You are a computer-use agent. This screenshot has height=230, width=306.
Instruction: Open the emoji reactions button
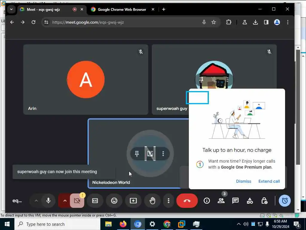[x=114, y=201]
